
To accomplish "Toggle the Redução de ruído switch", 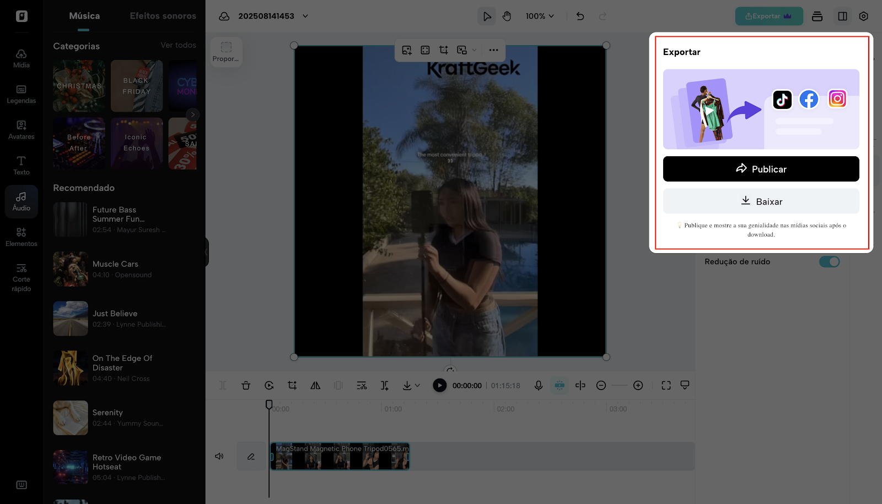I will coord(829,262).
